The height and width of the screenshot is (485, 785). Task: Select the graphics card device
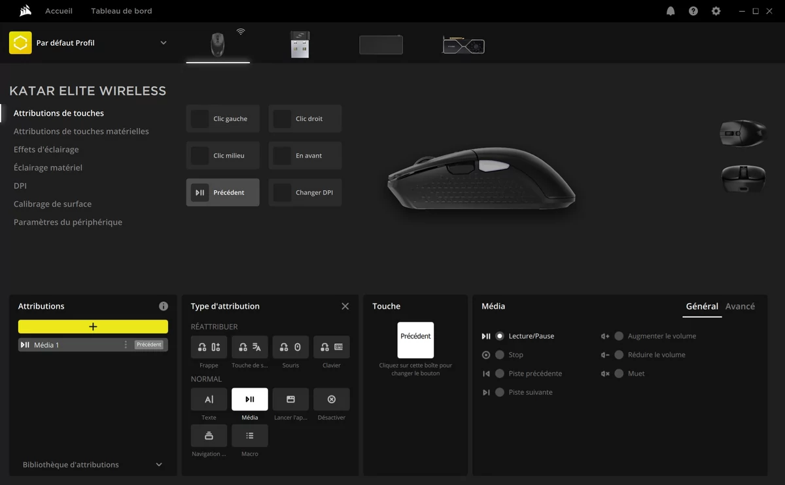coord(464,44)
